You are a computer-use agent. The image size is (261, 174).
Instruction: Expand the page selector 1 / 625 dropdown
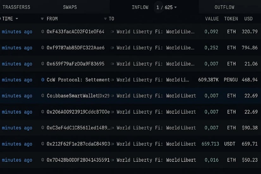click(175, 7)
